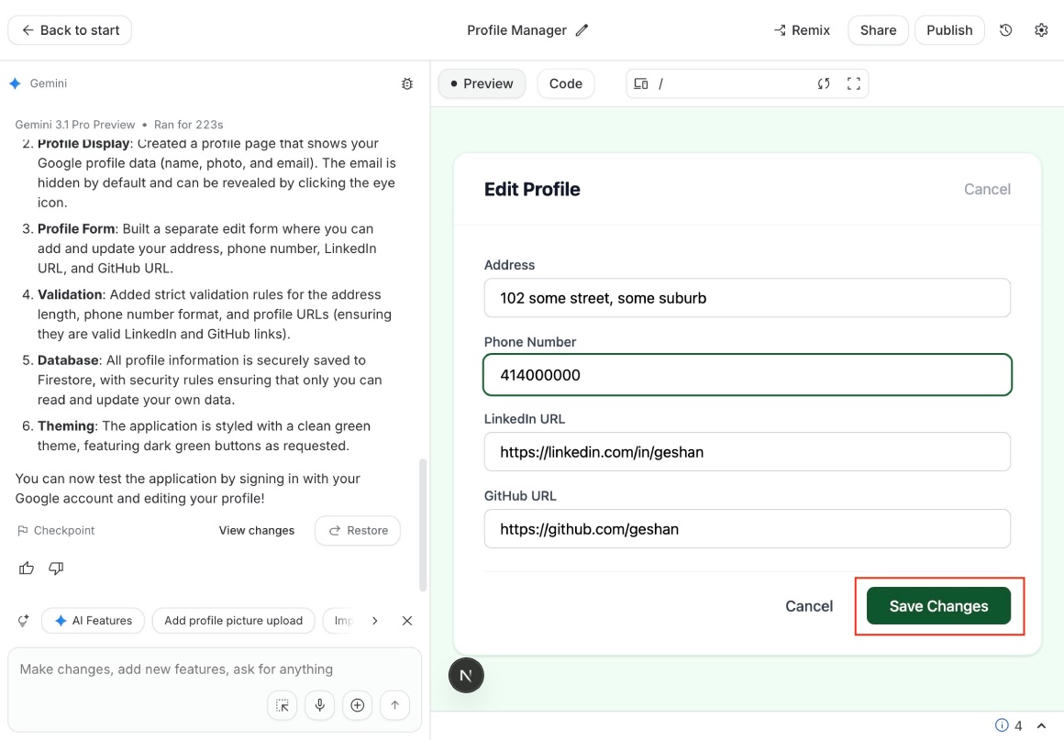Open the device size selector icon
This screenshot has width=1064, height=740.
tap(639, 83)
